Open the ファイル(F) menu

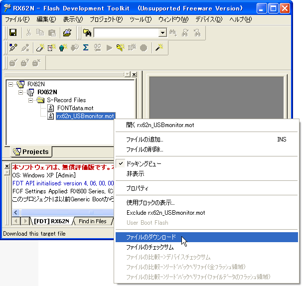pos(17,19)
